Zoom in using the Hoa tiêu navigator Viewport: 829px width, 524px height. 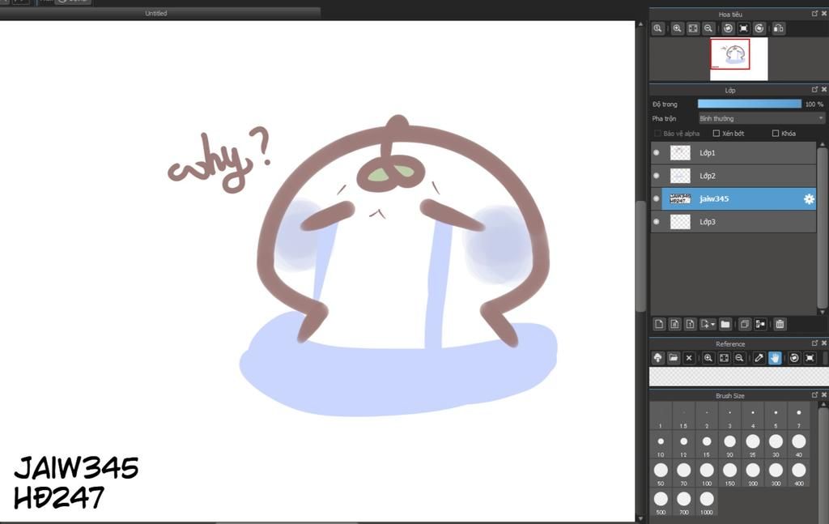678,28
